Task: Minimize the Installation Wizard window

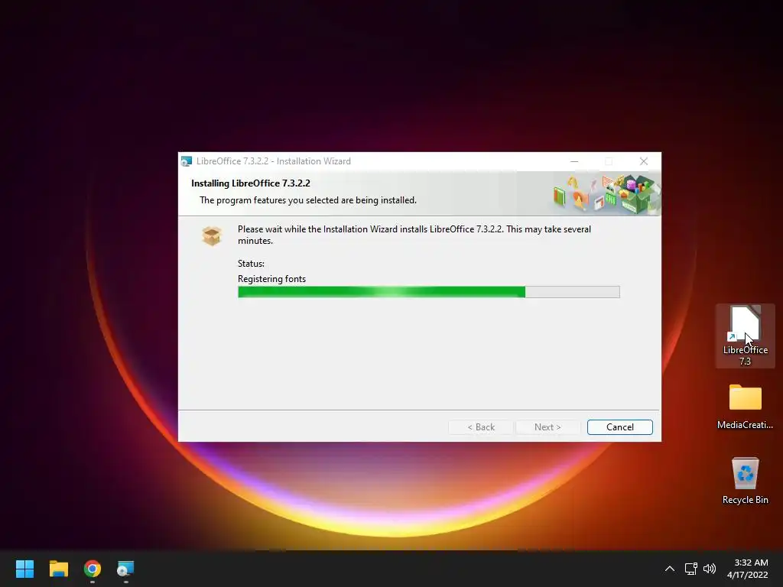Action: click(574, 161)
